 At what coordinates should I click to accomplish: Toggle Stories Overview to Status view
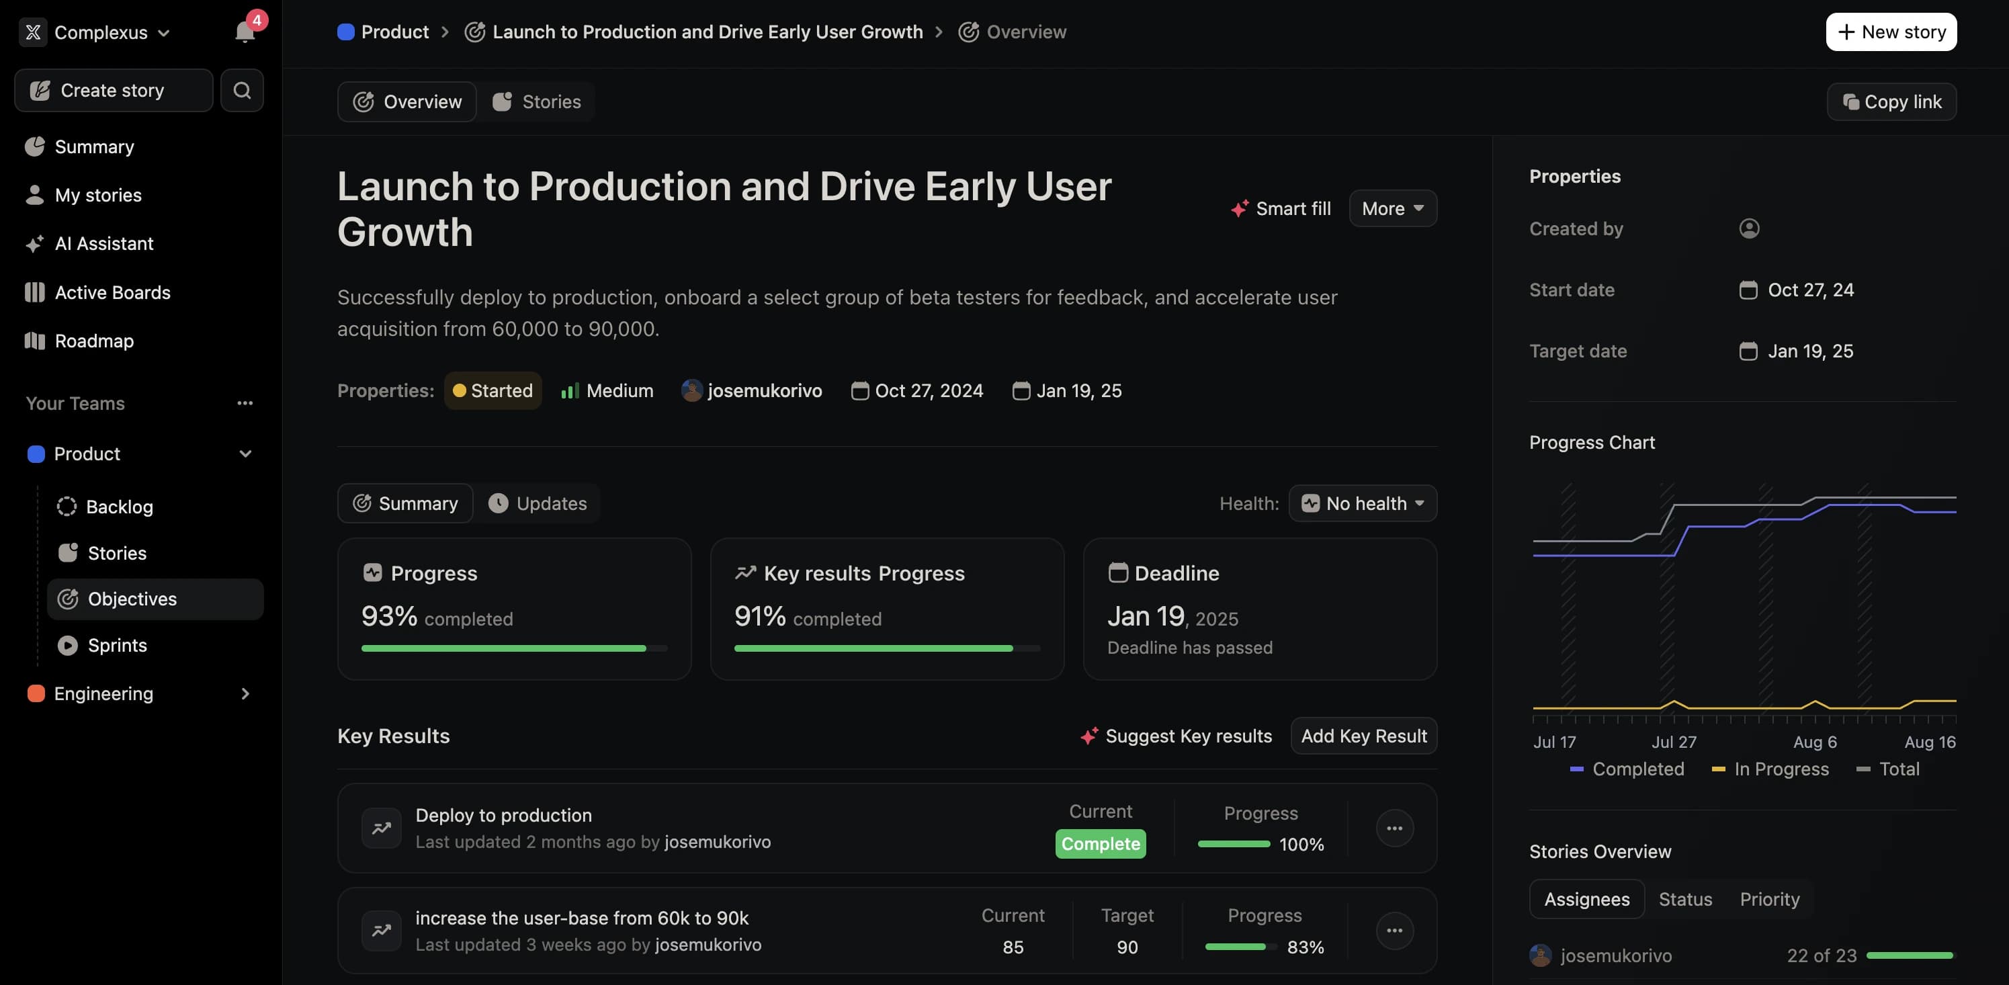tap(1684, 899)
